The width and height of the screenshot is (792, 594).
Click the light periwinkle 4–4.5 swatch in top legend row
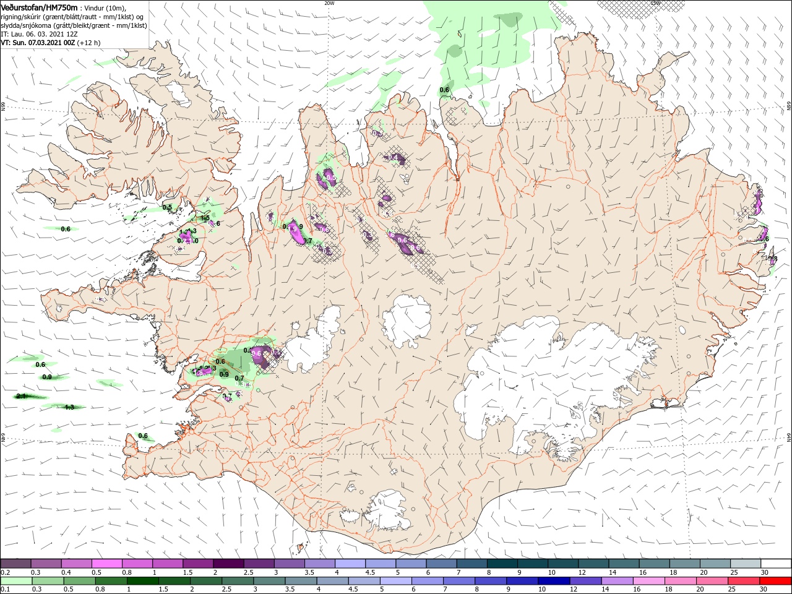pos(350,564)
